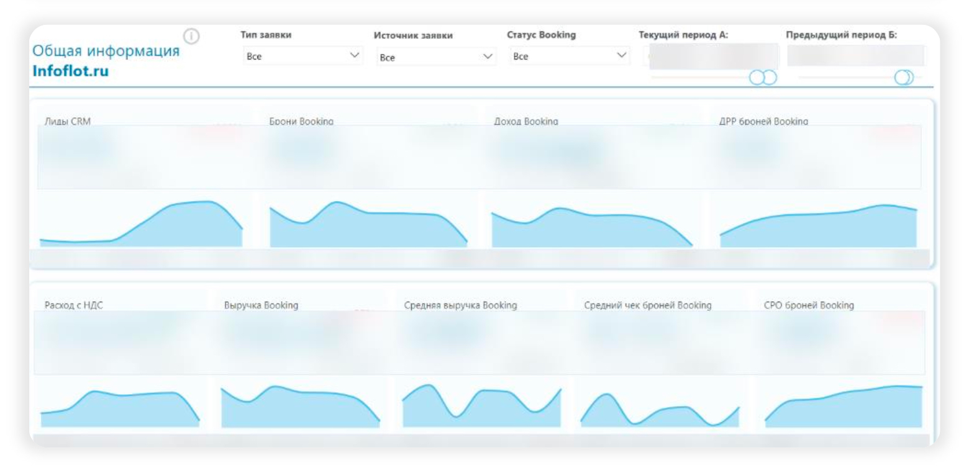Screen dimensions: 969x473
Task: Click the Infoflot.ru title link
Action: tap(70, 72)
